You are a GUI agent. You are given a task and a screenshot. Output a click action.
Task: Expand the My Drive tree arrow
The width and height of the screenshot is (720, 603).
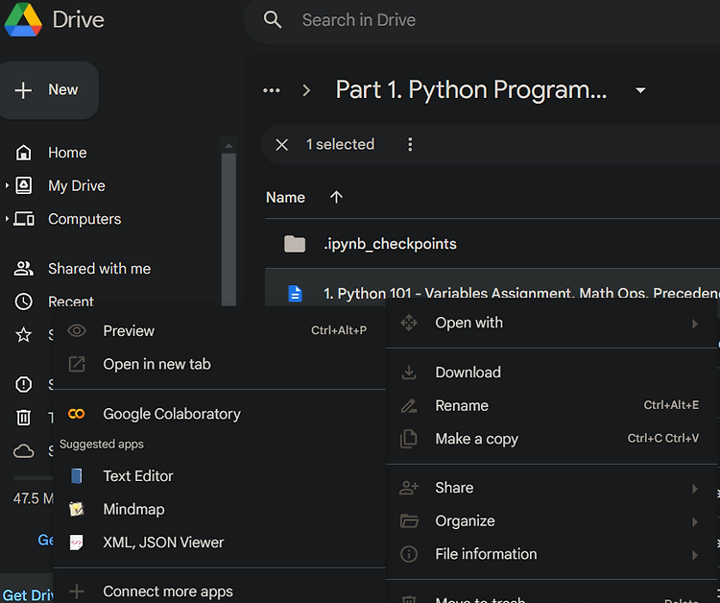7,185
